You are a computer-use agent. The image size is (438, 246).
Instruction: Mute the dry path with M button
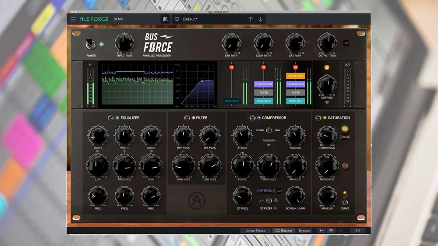(232, 67)
